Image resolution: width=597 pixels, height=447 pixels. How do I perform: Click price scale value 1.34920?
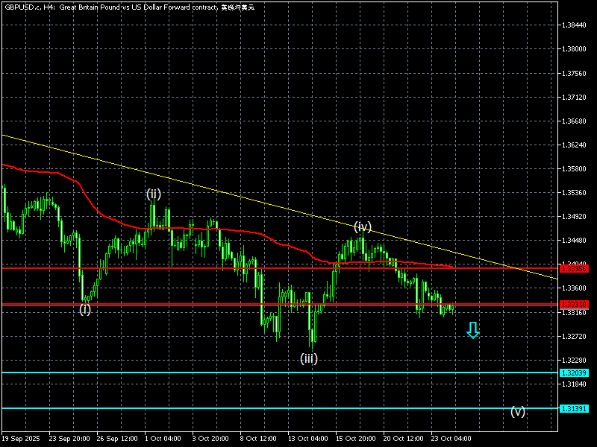pos(574,217)
